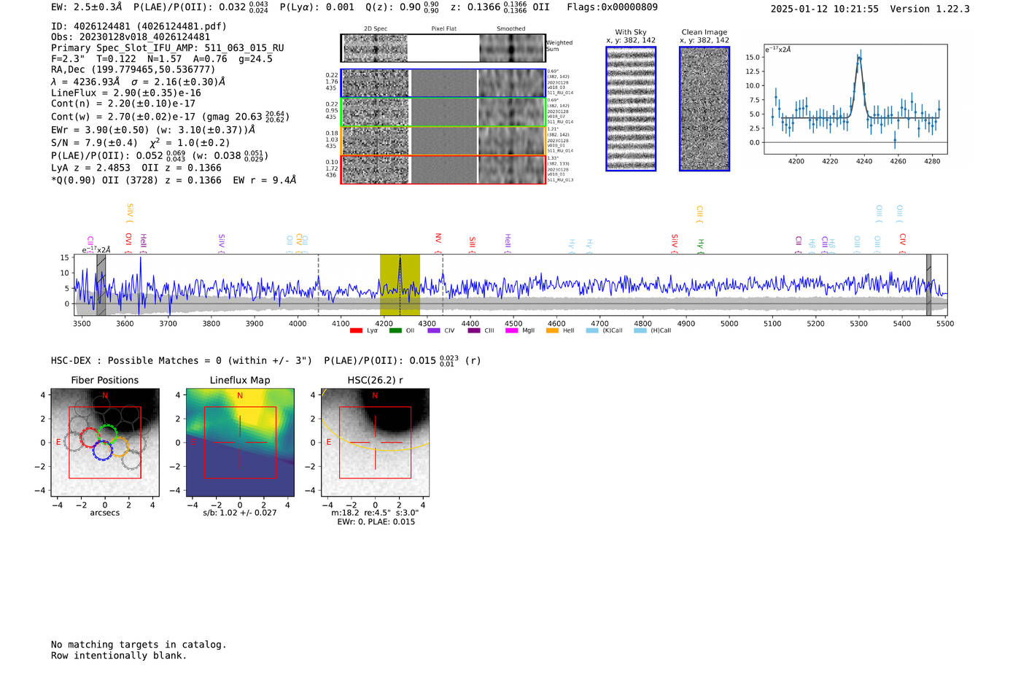Click the EW: 2.5±0.3Å header value
The width and height of the screenshot is (1021, 695).
click(87, 7)
